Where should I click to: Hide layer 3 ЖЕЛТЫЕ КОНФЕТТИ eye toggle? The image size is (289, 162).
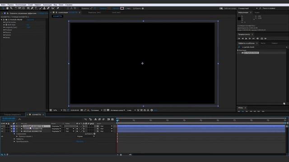[x=2, y=131]
